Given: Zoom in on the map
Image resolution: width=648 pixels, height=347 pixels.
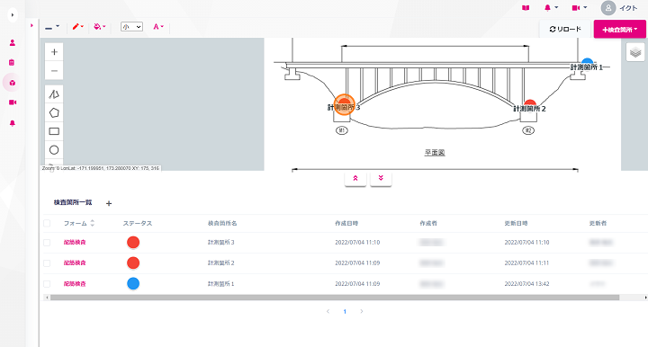Looking at the screenshot, I should (x=54, y=52).
